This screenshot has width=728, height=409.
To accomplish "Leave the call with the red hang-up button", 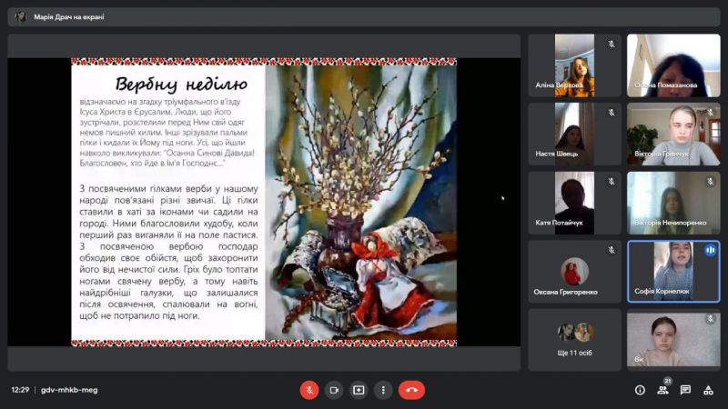I will point(411,390).
